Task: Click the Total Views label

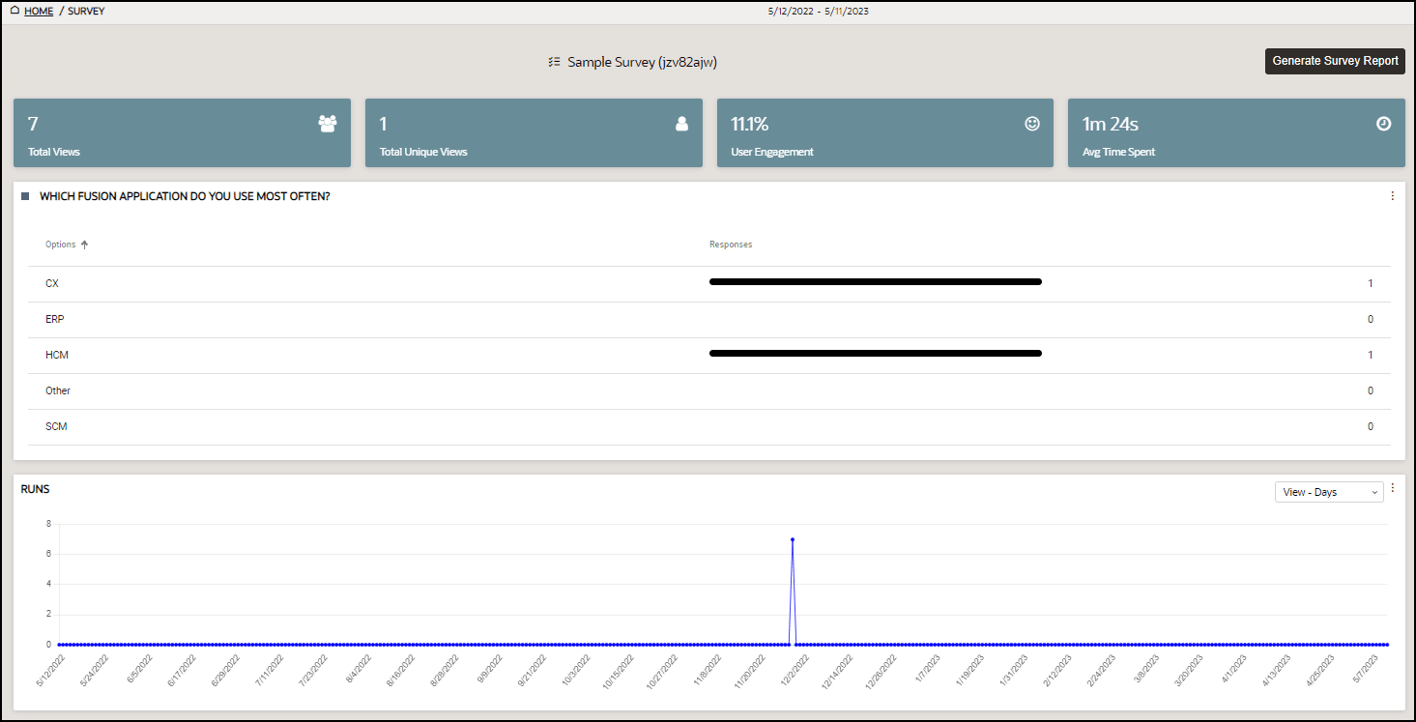Action: (54, 152)
